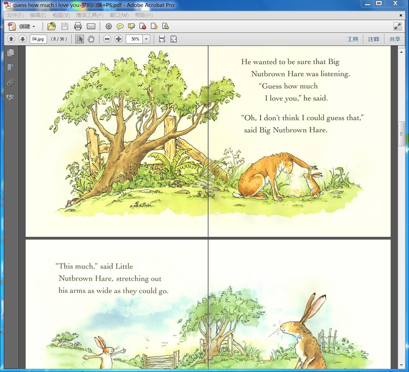Image resolution: width=409 pixels, height=372 pixels.
Task: Close the document with small x
Action: 401,15
